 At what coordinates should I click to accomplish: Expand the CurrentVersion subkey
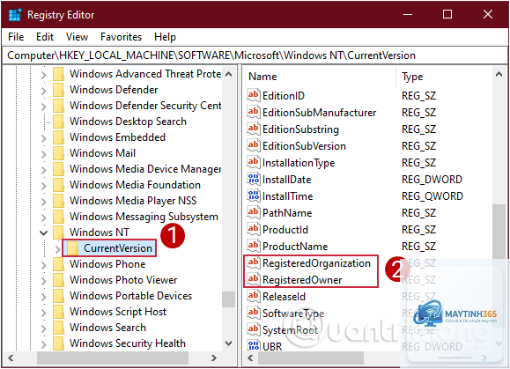(x=57, y=249)
